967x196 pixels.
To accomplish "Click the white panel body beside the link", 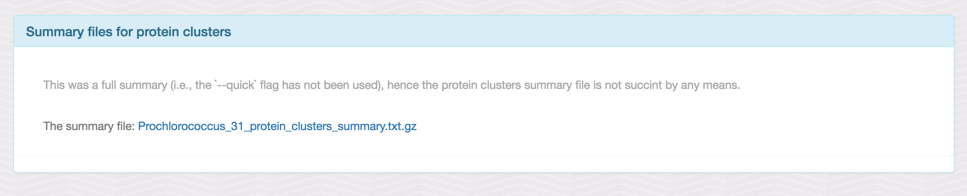I will (661, 126).
